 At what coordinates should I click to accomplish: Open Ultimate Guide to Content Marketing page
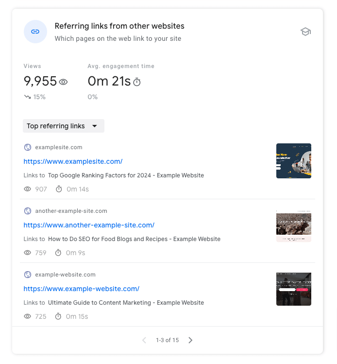click(x=126, y=302)
